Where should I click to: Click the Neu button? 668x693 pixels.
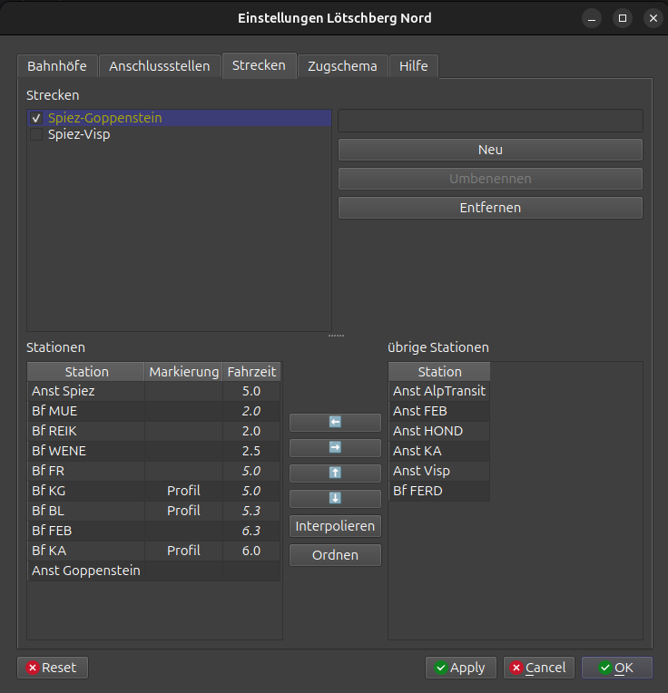click(x=490, y=150)
